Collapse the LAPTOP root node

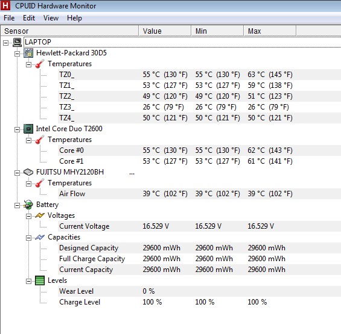[5, 43]
